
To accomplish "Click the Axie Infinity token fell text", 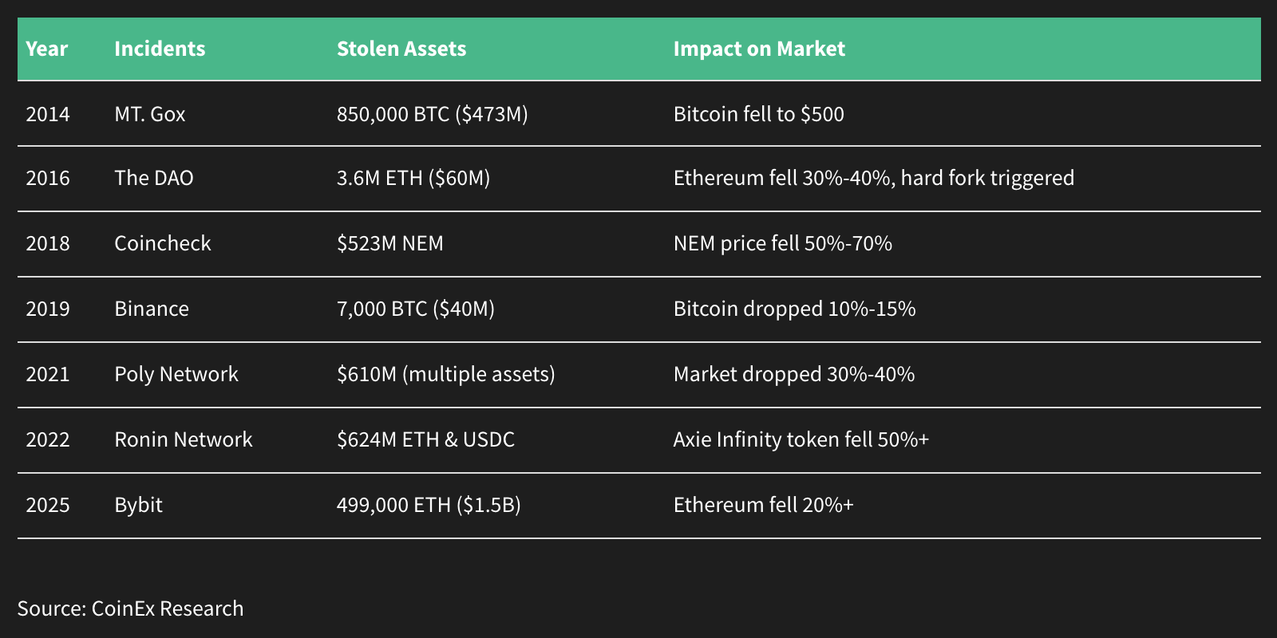I will 801,439.
